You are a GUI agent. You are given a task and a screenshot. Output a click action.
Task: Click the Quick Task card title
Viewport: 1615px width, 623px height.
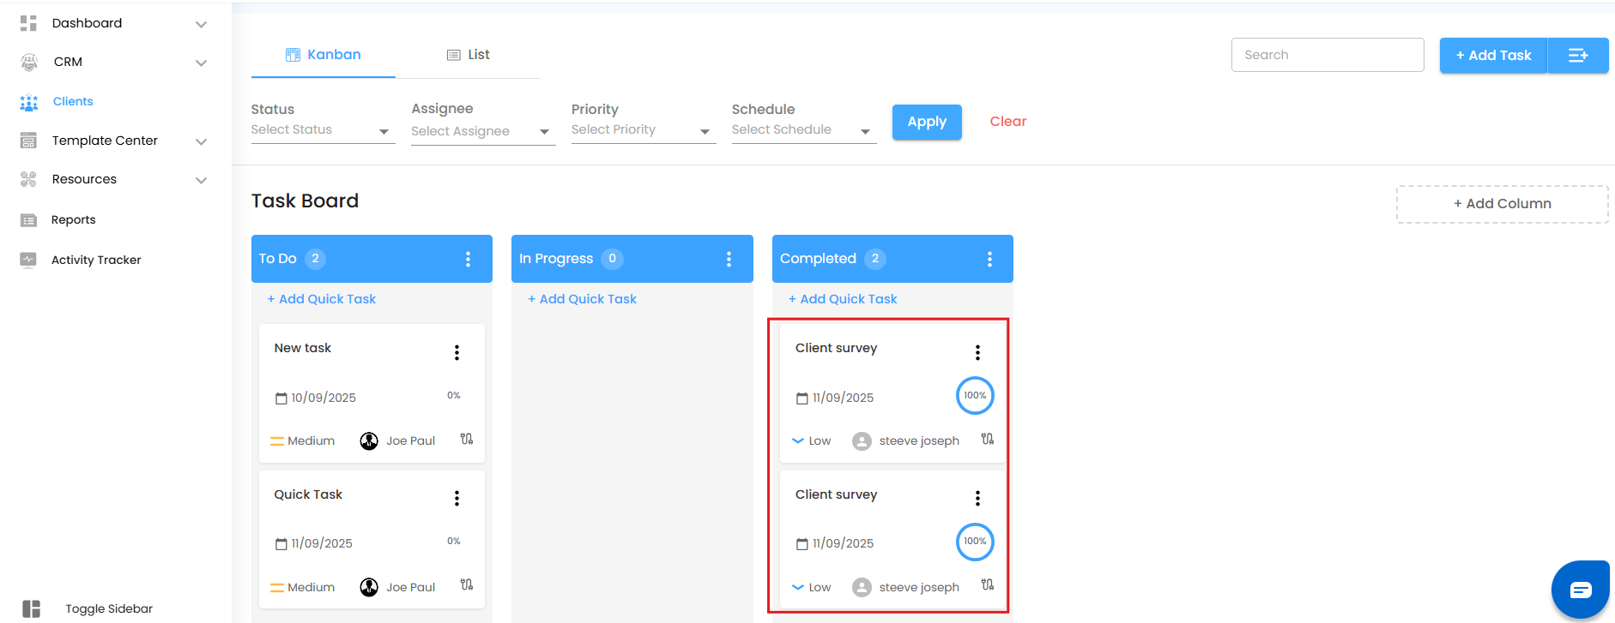(308, 494)
